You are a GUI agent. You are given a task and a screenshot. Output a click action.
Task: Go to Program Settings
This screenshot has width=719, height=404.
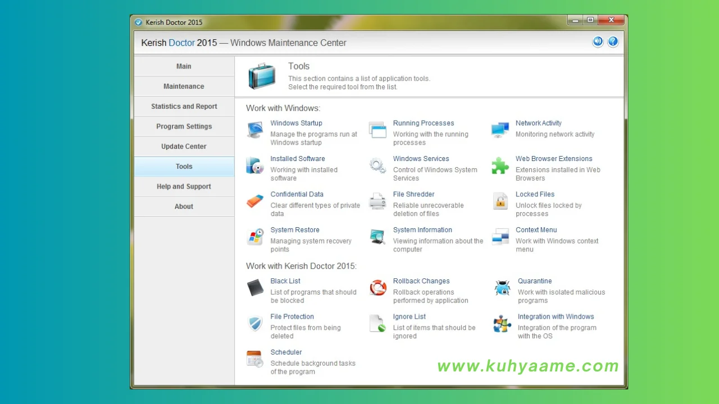tap(184, 126)
